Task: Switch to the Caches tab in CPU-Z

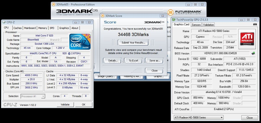Action: click(18, 28)
